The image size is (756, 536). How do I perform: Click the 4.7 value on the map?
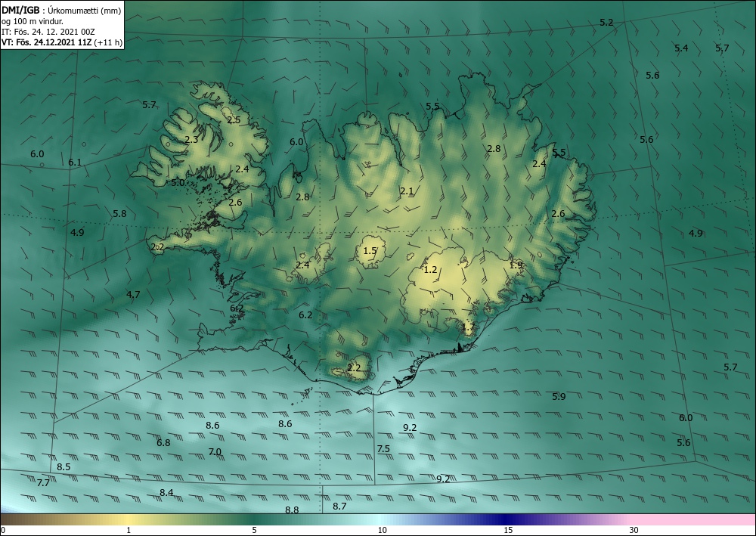click(x=133, y=294)
